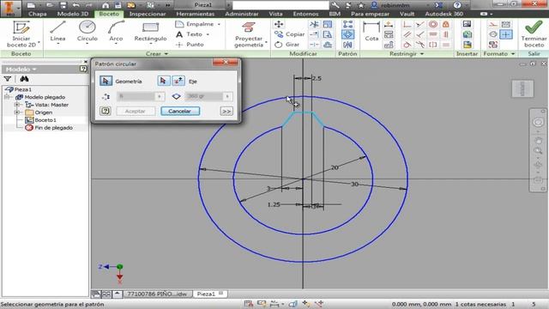Select the Círculo tool
Screen dimensions: 549x309
pos(87,31)
